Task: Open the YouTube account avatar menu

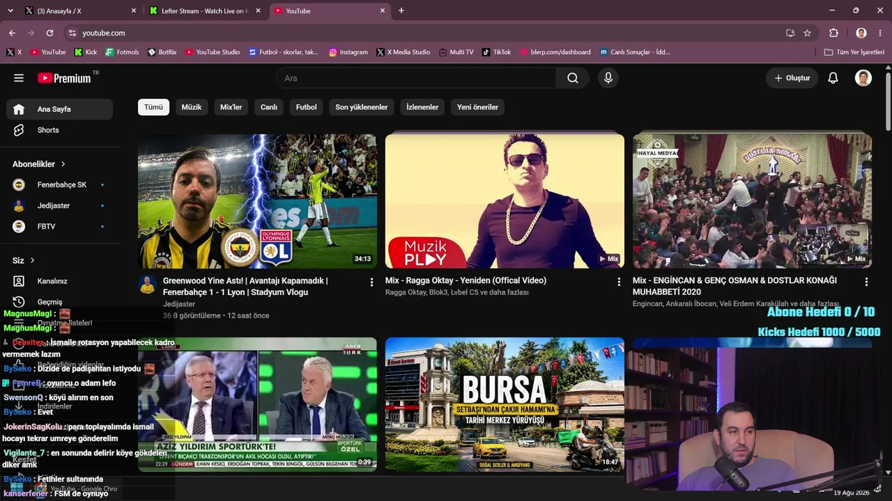Action: pos(863,78)
